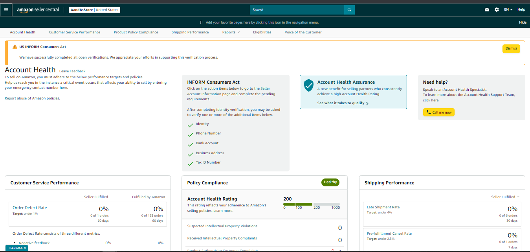Open the Product Policy Compliance tab
Image resolution: width=530 pixels, height=252 pixels.
tap(136, 32)
